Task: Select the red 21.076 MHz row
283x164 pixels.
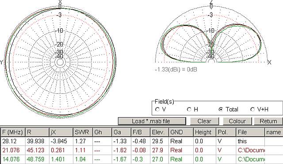Action: click(x=141, y=150)
